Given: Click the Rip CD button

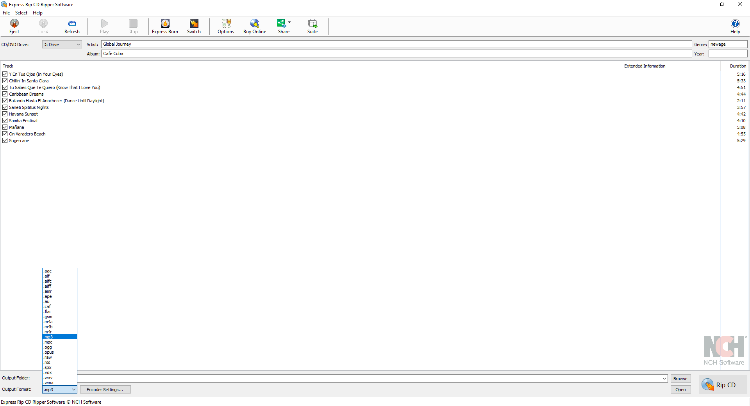Looking at the screenshot, I should 723,385.
